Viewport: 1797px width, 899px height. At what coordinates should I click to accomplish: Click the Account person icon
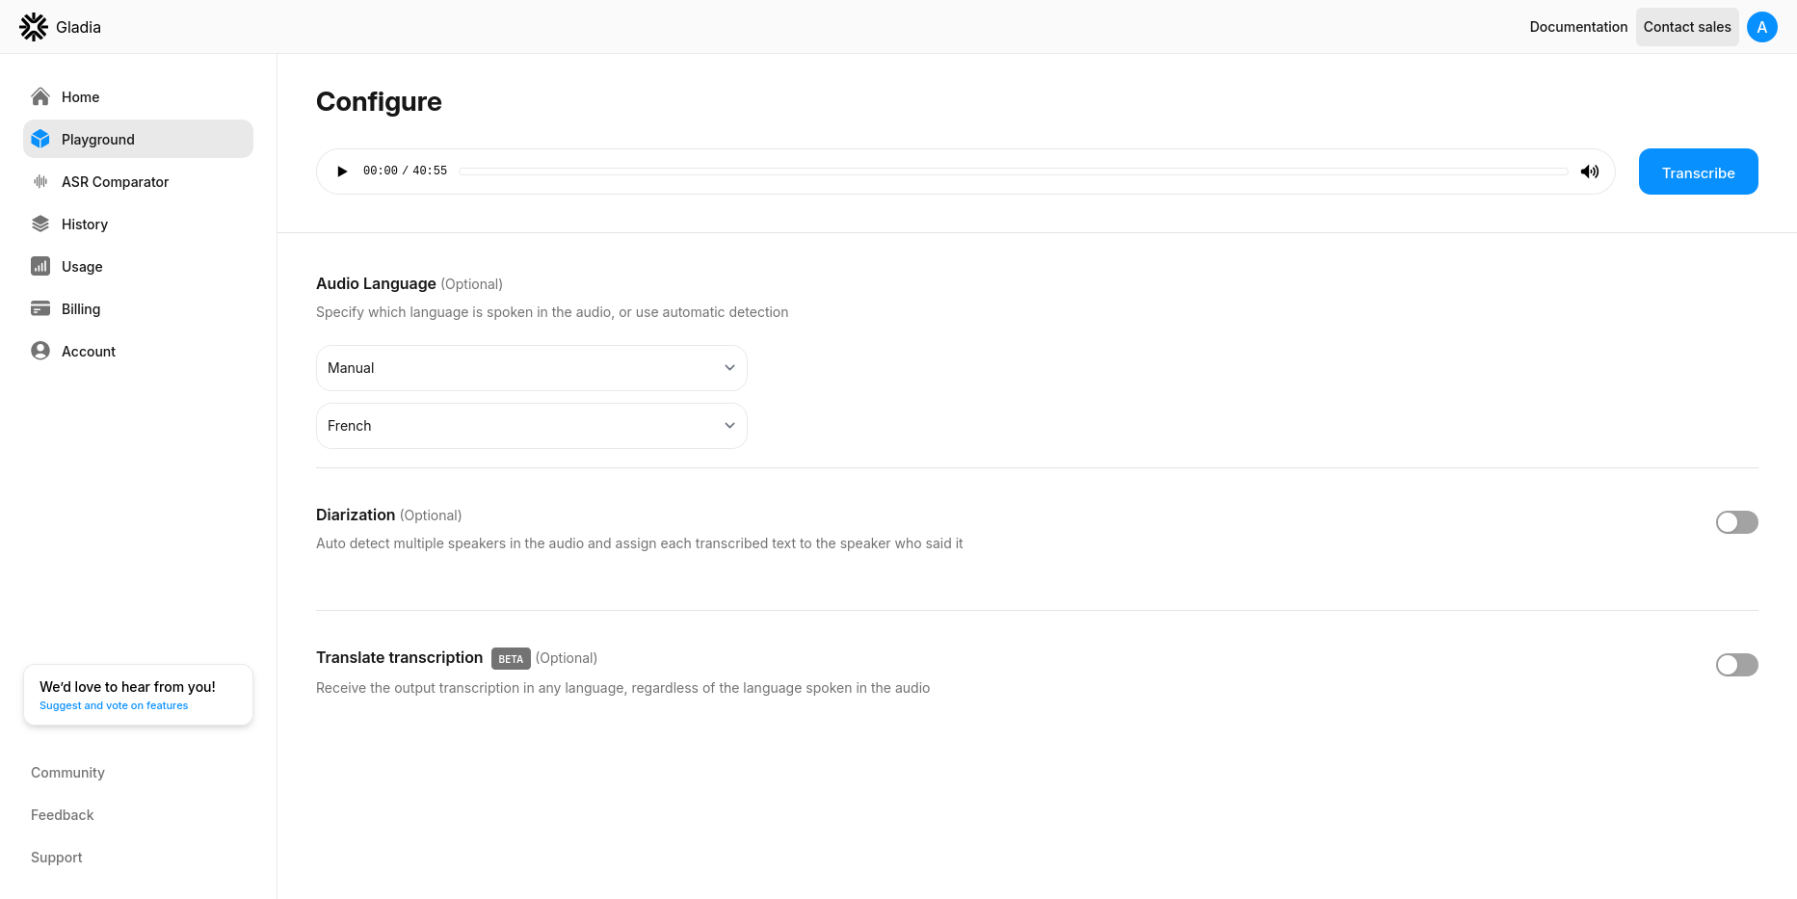pyautogui.click(x=40, y=351)
